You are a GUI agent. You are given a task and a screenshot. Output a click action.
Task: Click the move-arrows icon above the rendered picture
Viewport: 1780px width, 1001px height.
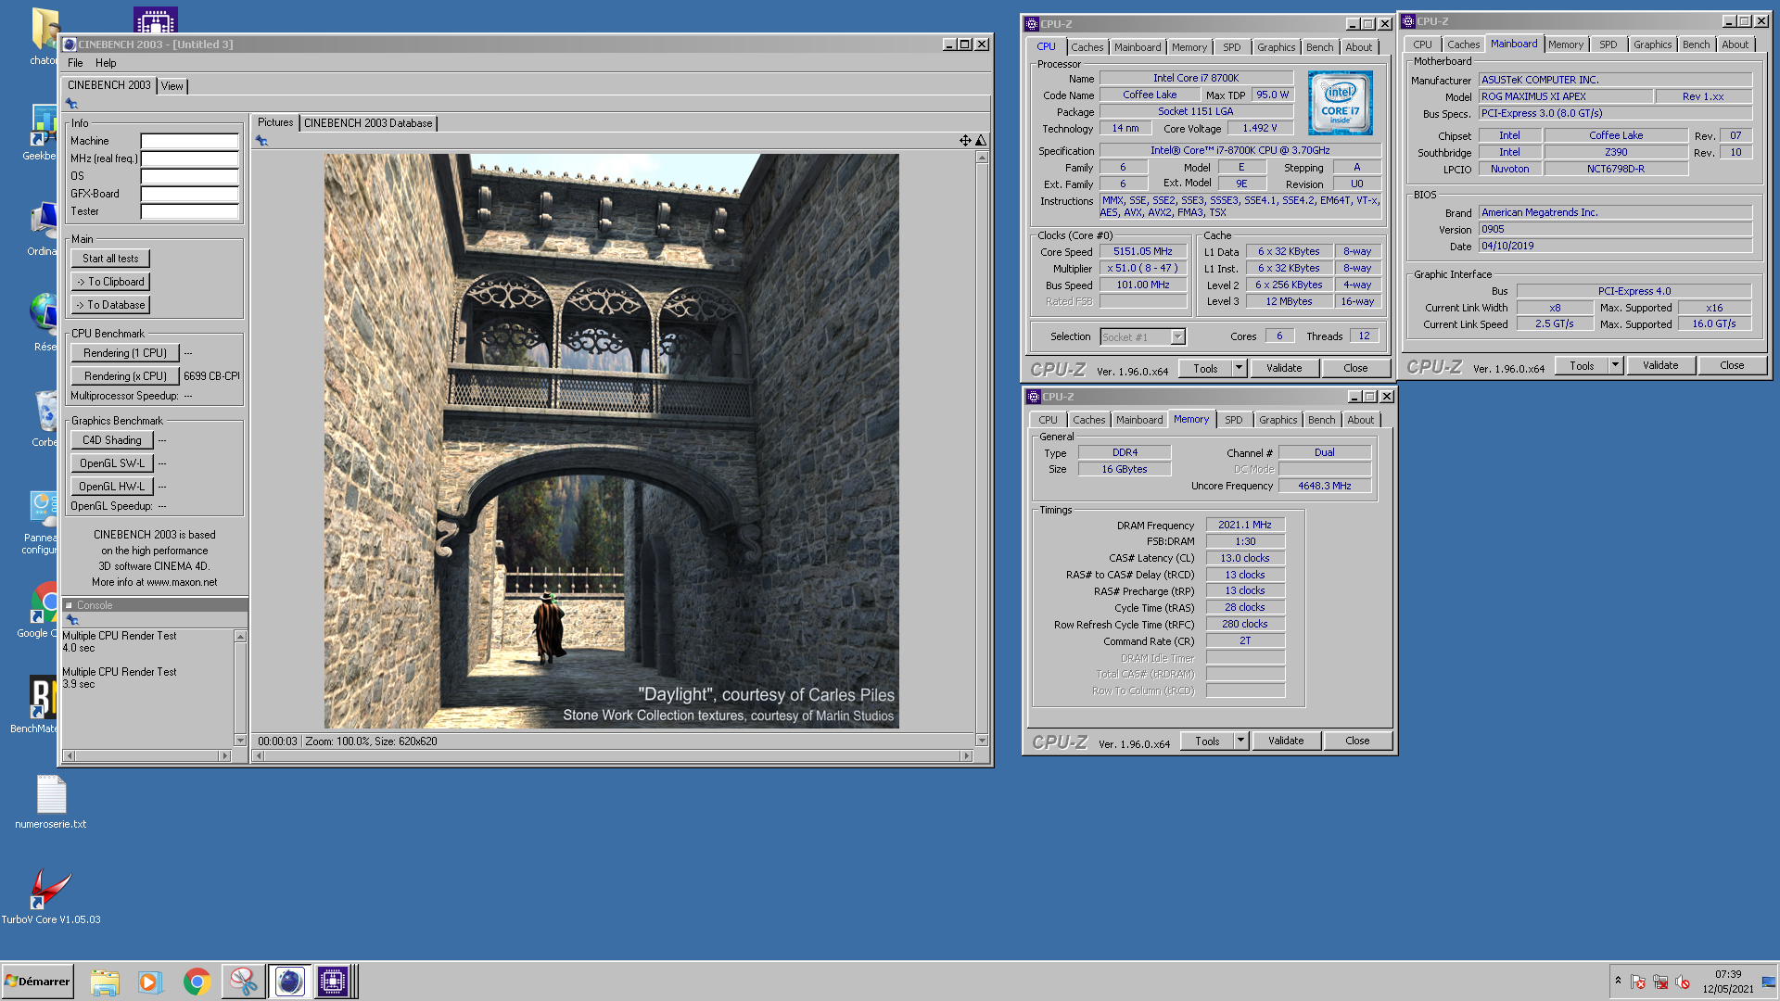click(x=965, y=140)
